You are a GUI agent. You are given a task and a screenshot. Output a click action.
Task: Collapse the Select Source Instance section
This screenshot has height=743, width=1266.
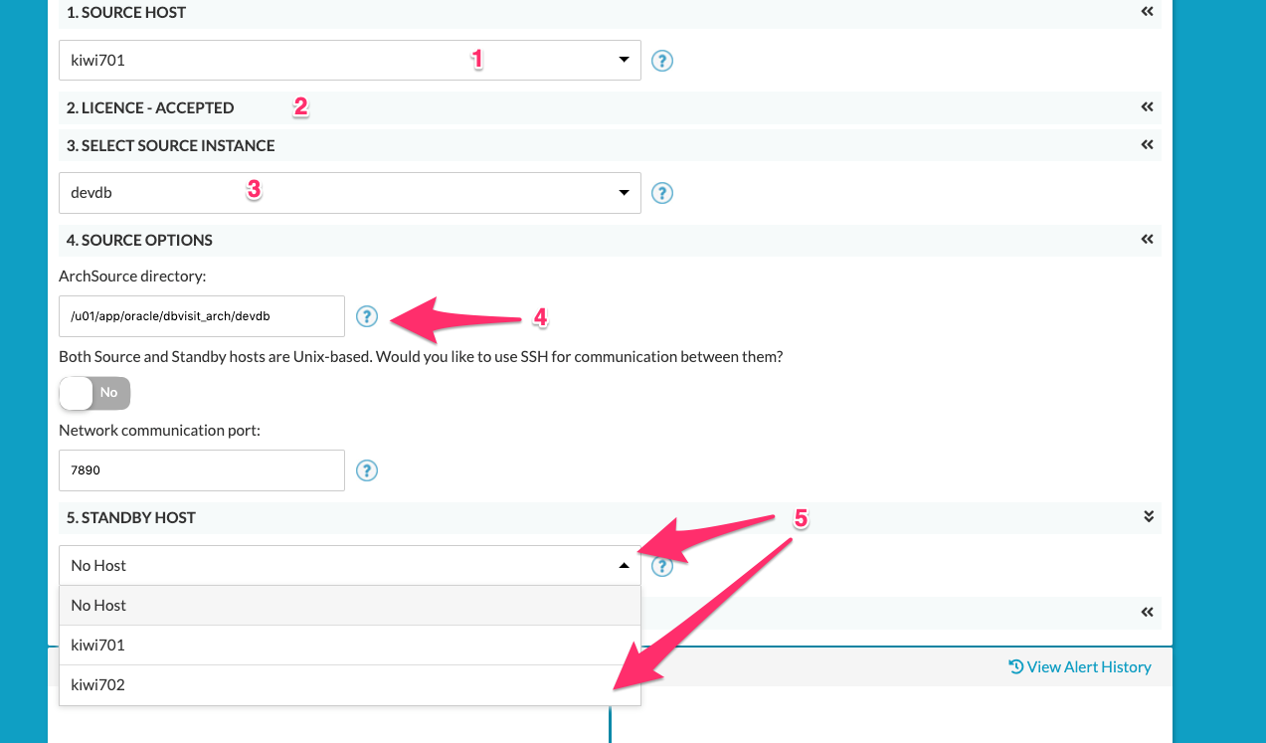click(1148, 145)
